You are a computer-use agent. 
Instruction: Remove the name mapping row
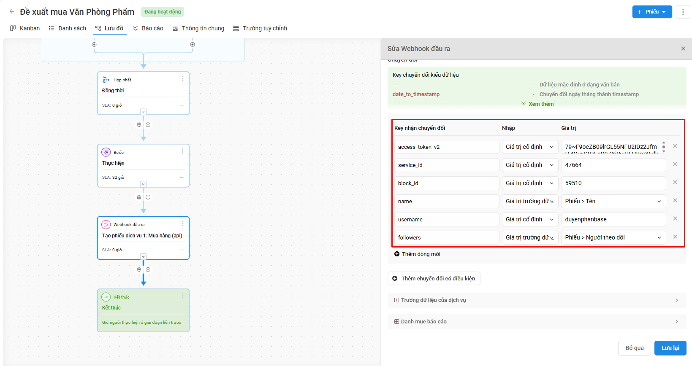(675, 200)
